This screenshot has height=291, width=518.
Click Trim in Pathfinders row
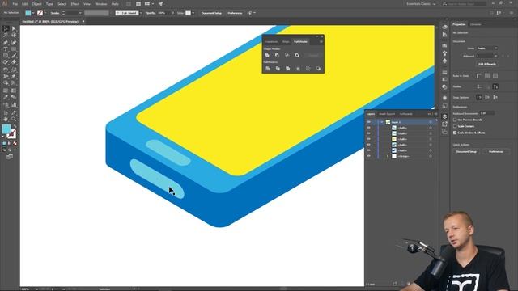tap(278, 68)
